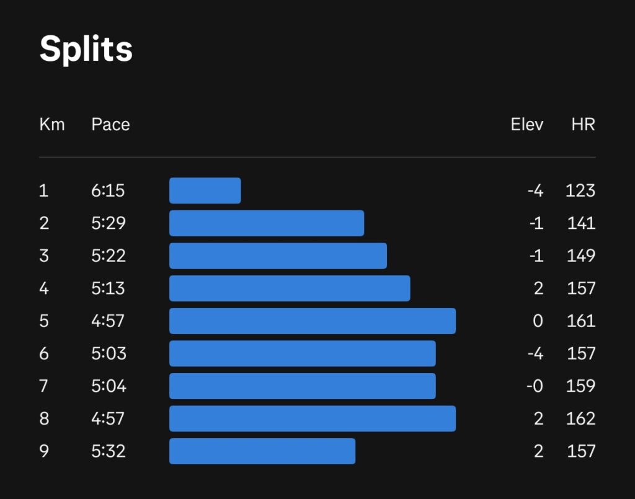This screenshot has height=499, width=635.
Task: Select the pace bar for kilometer 1
Action: [x=205, y=191]
